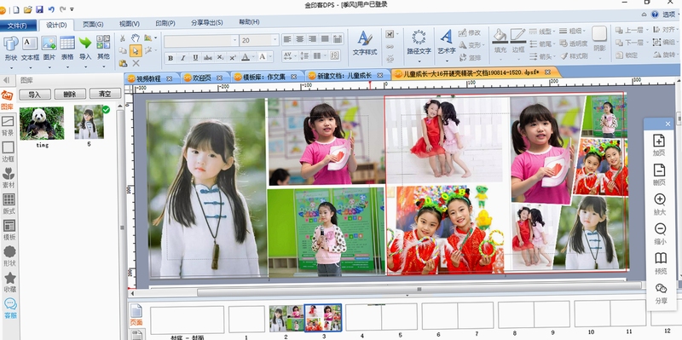Open the font name dropdown
682x340 pixels.
tap(235, 40)
